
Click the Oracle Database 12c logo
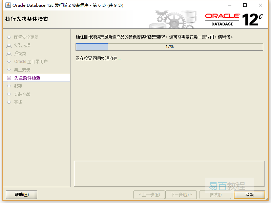(x=234, y=20)
